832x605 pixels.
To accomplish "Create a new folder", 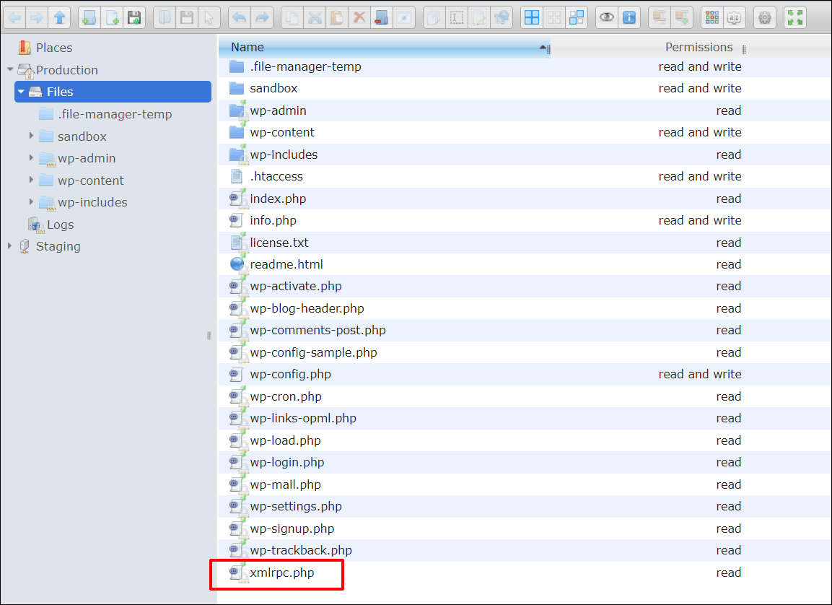I will click(x=89, y=18).
